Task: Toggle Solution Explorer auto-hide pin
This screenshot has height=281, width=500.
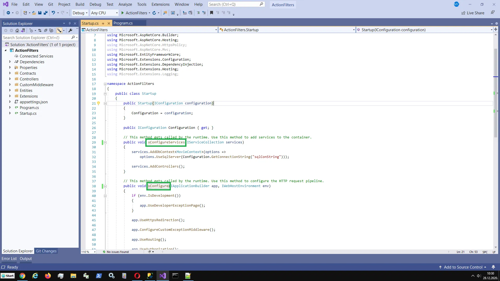Action: (x=70, y=23)
